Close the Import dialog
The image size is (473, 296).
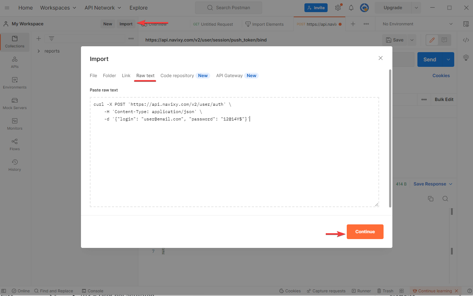point(381,58)
